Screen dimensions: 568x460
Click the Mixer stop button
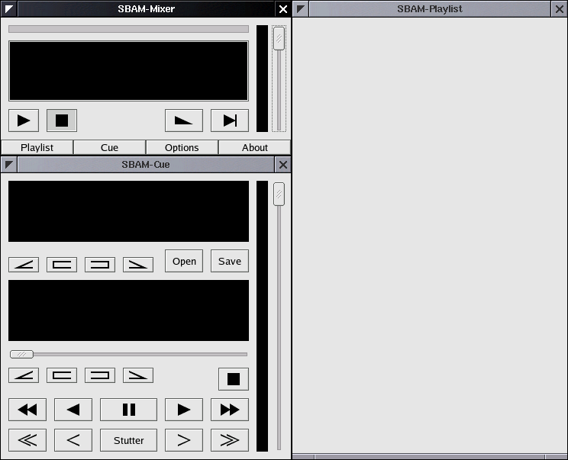coord(62,121)
